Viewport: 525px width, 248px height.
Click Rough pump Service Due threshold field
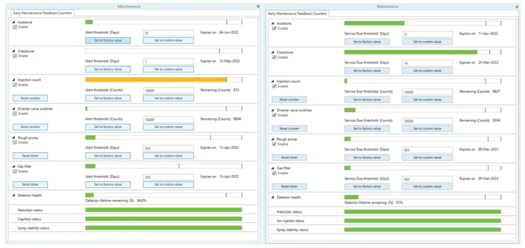point(427,150)
